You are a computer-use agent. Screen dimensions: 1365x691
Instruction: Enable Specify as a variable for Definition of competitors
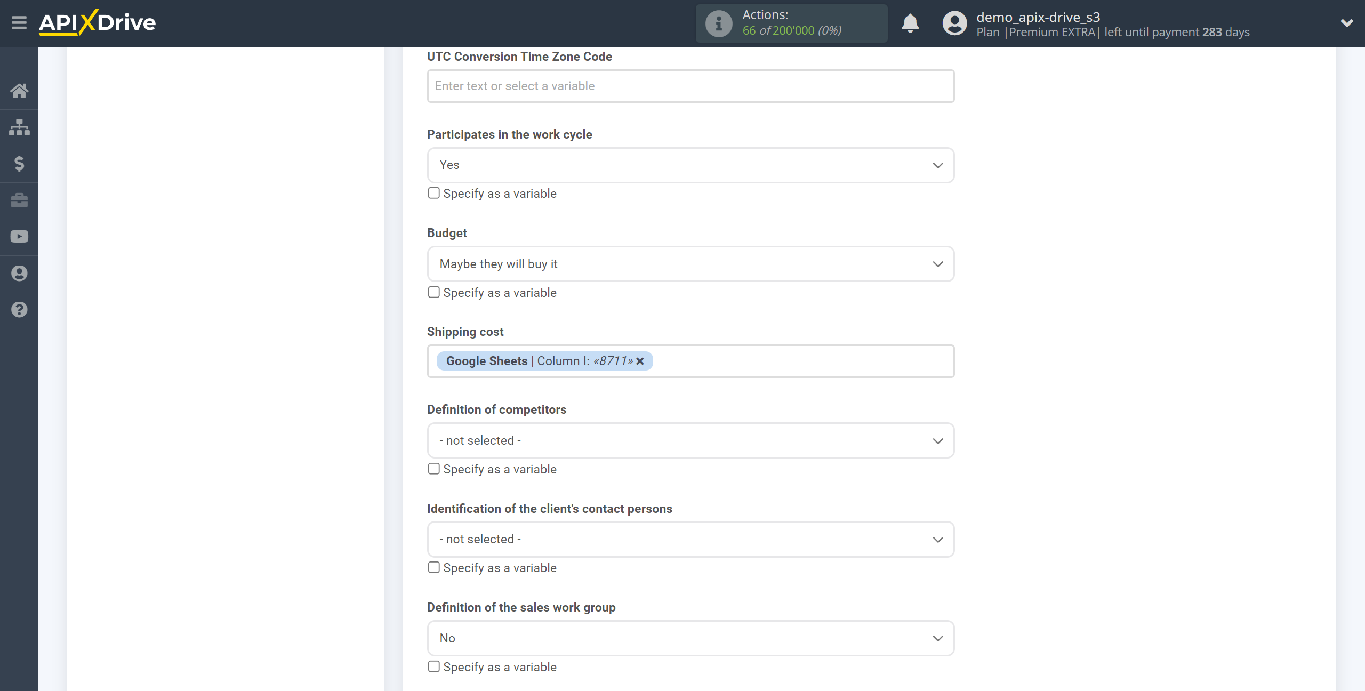tap(433, 469)
